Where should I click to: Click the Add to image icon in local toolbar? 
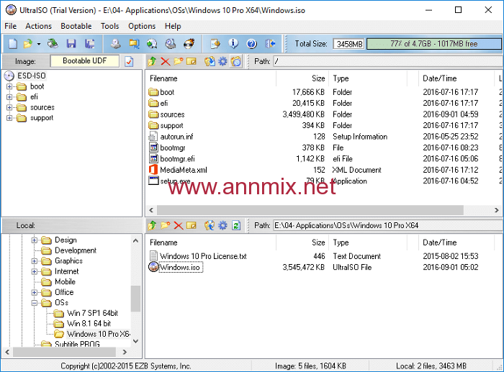tap(210, 225)
